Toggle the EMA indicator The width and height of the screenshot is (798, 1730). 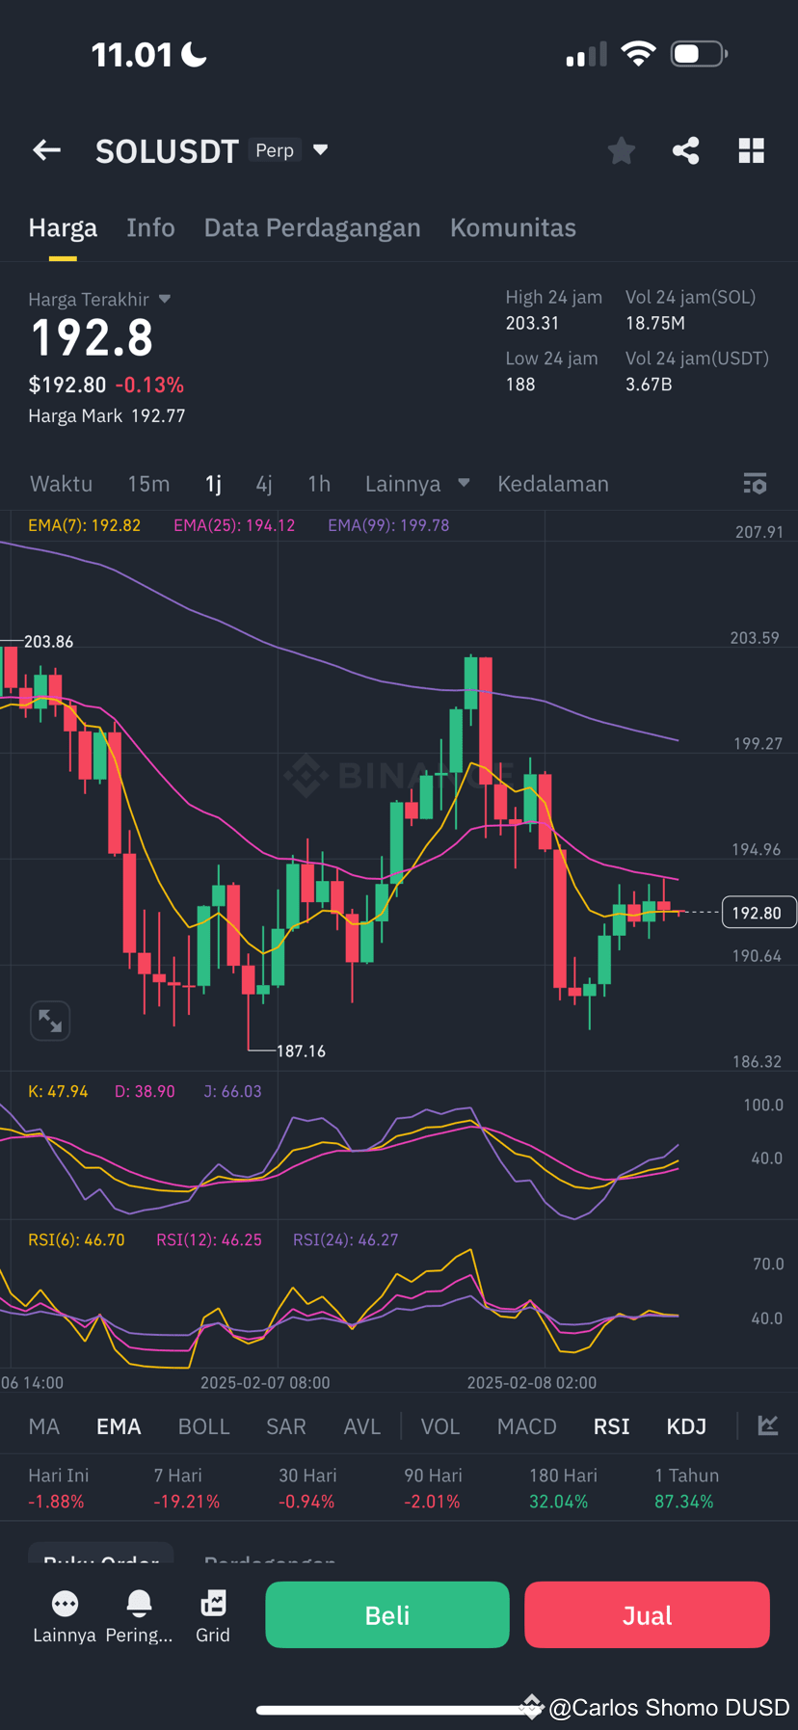pyautogui.click(x=119, y=1426)
